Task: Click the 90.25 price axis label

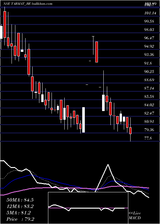Action: [x=149, y=71]
